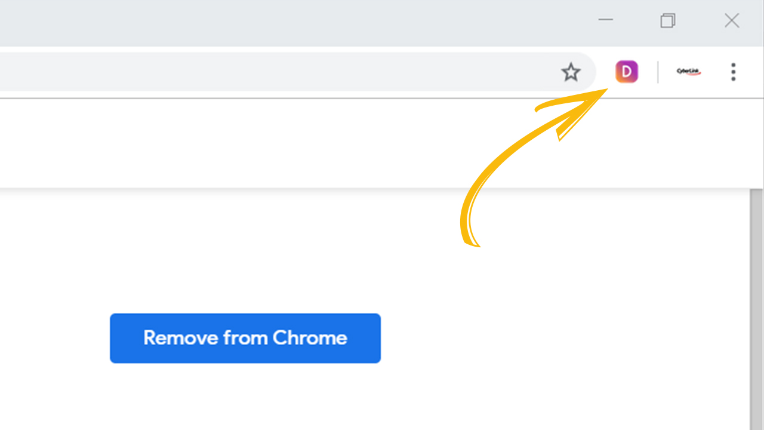764x430 pixels.
Task: Open the purple D extension icon
Action: (x=627, y=72)
